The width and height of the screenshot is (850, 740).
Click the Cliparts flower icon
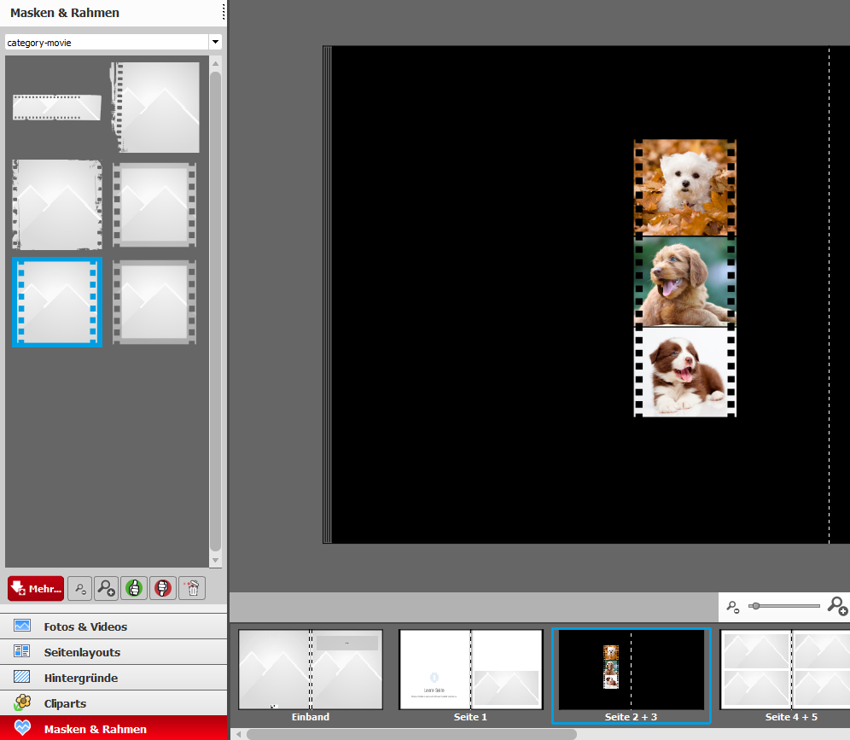point(22,702)
